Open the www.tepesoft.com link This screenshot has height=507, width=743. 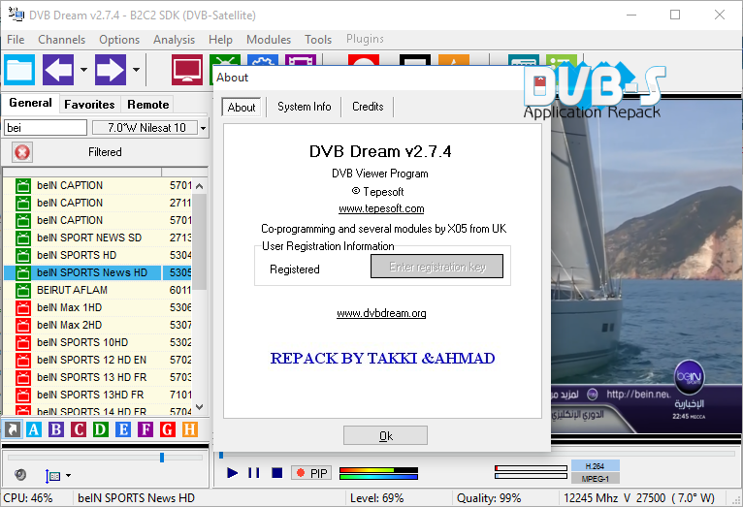381,208
